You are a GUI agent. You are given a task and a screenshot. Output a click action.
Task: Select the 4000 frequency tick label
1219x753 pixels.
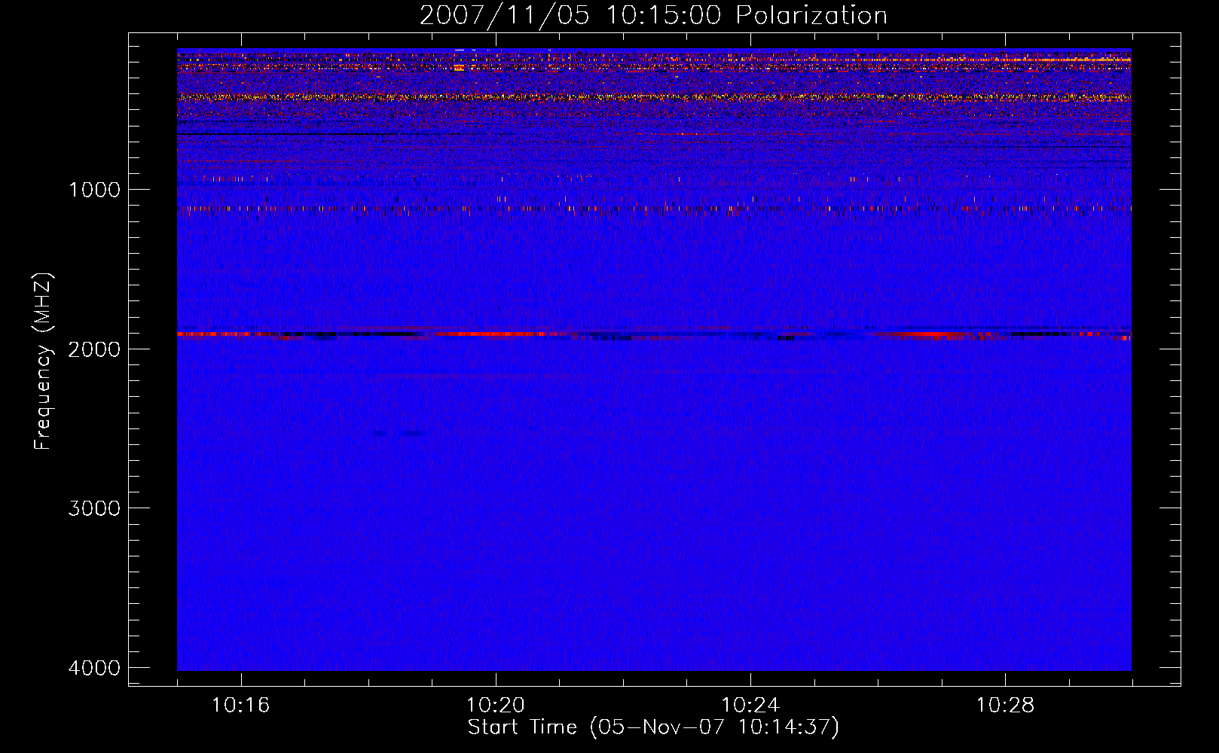[94, 668]
